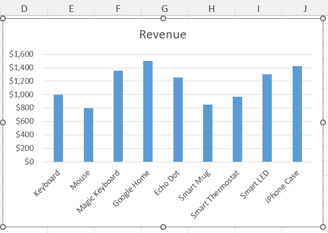Click the Keyboard revenue bar
Viewport: 328px width, 233px height.
pyautogui.click(x=58, y=128)
